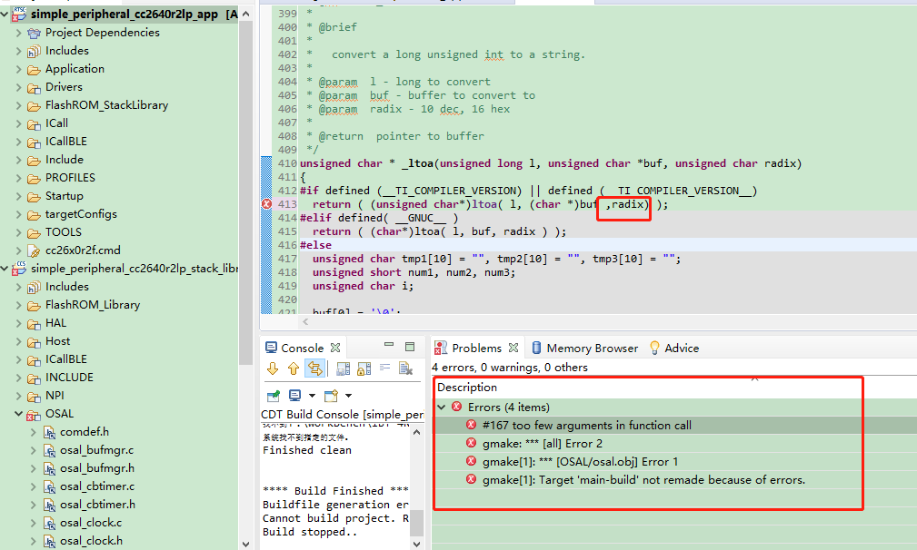Select the ICall folder
The height and width of the screenshot is (550, 917).
[56, 123]
